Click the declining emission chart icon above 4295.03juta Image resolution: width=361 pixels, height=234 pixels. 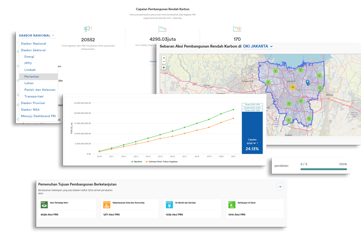[x=162, y=29]
